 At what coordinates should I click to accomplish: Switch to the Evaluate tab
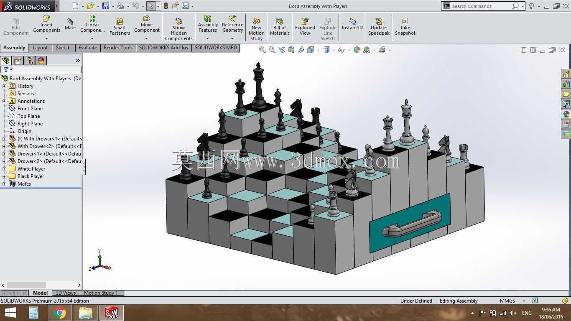tap(88, 48)
